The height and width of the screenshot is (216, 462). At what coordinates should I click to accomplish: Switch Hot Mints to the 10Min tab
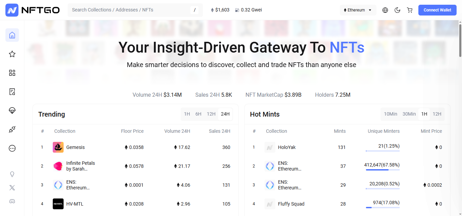tap(391, 114)
